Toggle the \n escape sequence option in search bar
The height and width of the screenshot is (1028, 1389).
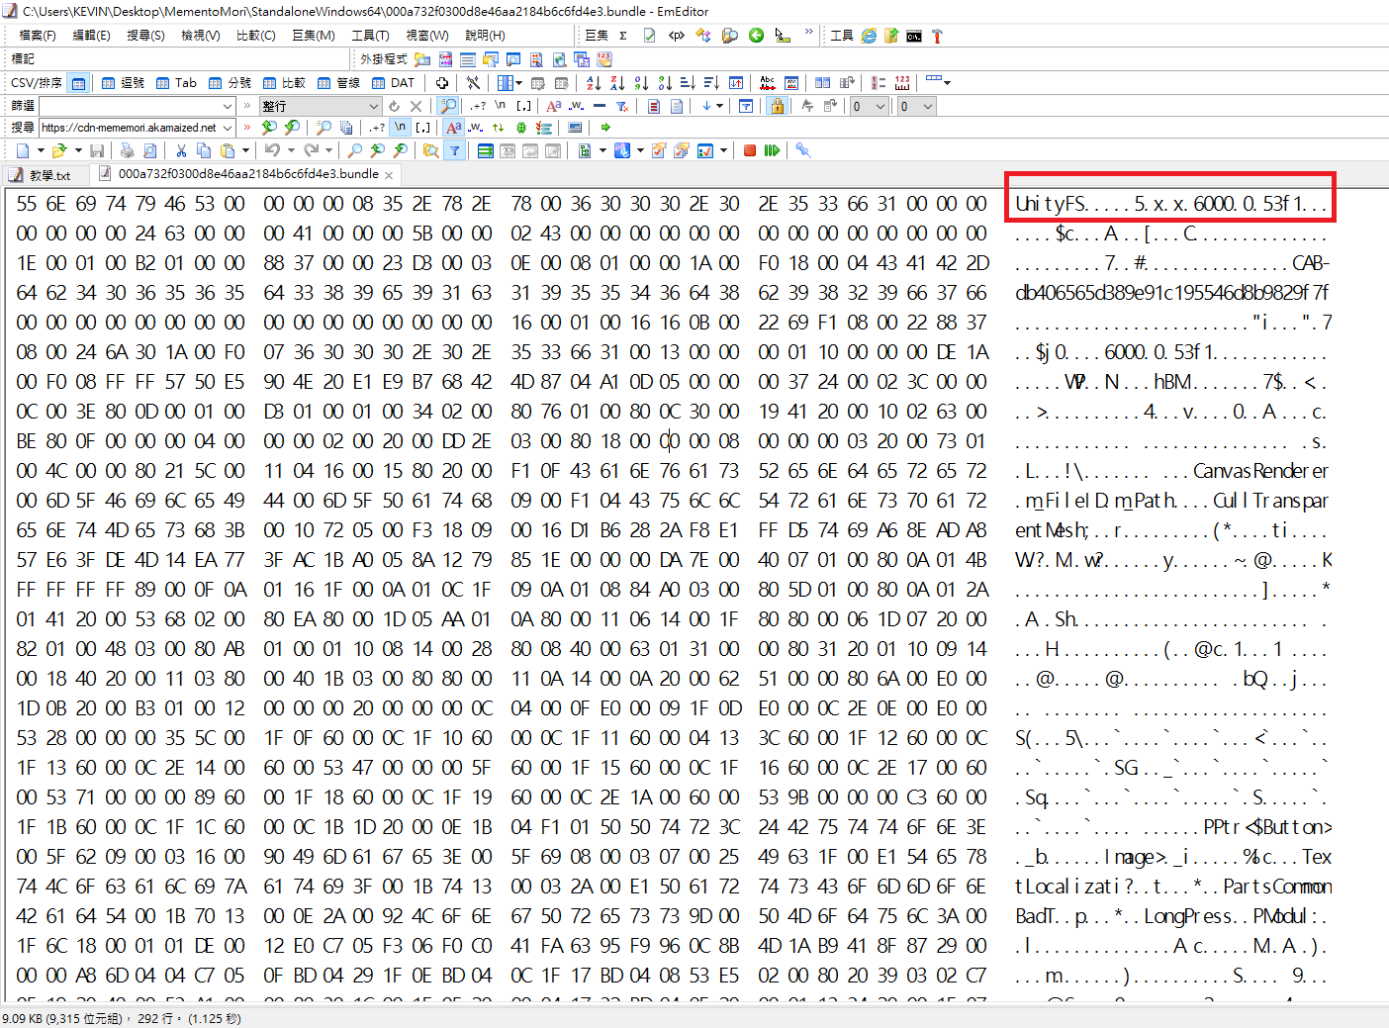[x=400, y=128]
